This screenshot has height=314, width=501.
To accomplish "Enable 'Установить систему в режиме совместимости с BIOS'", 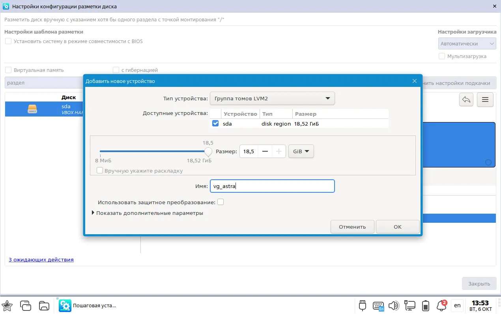I will 8,41.
